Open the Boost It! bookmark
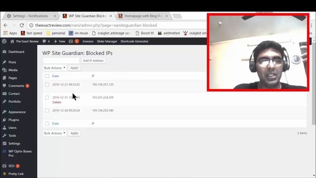This screenshot has height=178, width=316. click(x=145, y=33)
